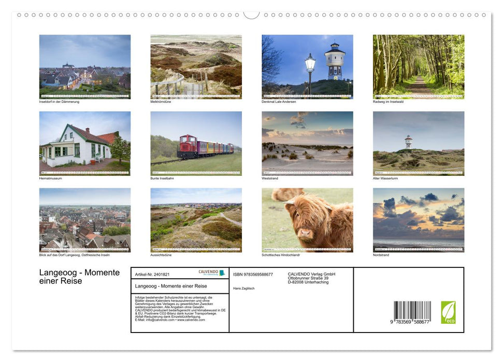Click the barcode number '9 783569 588677'
The height and width of the screenshot is (362, 503).
coord(409,322)
